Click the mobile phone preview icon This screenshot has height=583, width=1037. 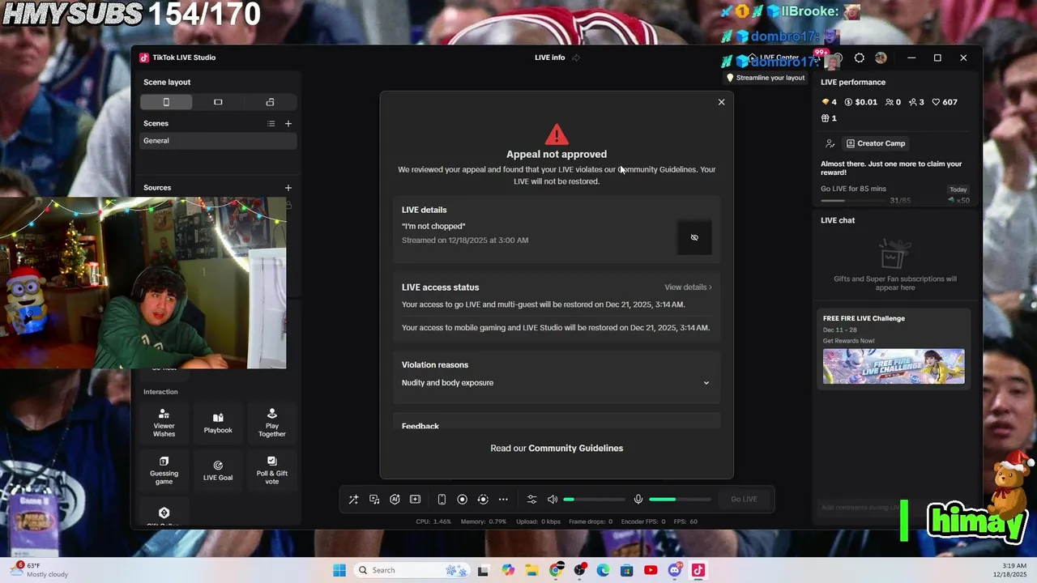442,500
